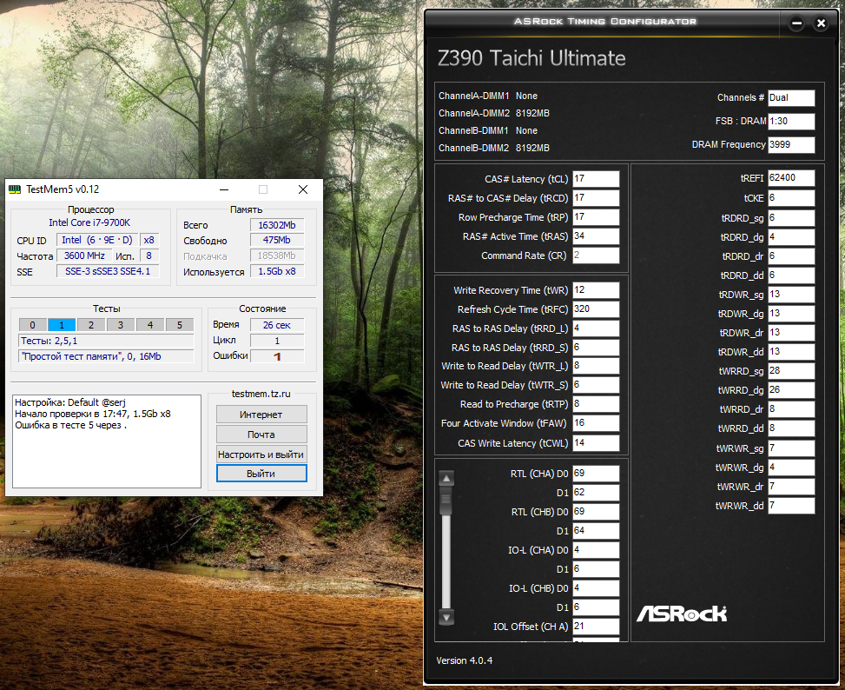Click the DRAM Frequency field showing 3999
This screenshot has height=690, width=845.
pyautogui.click(x=791, y=144)
